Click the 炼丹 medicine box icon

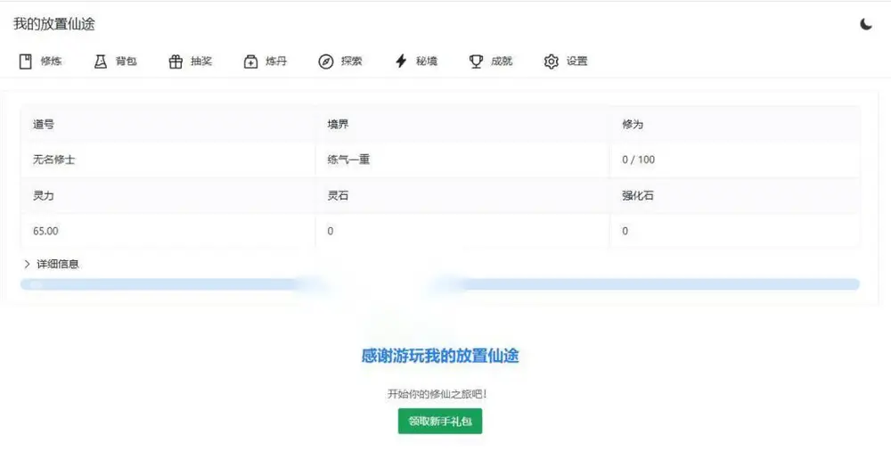(x=250, y=62)
